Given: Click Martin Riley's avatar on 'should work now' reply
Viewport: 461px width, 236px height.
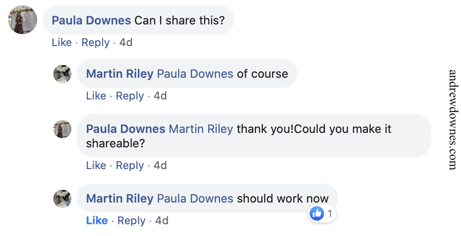Looking at the screenshot, I should click(x=62, y=198).
